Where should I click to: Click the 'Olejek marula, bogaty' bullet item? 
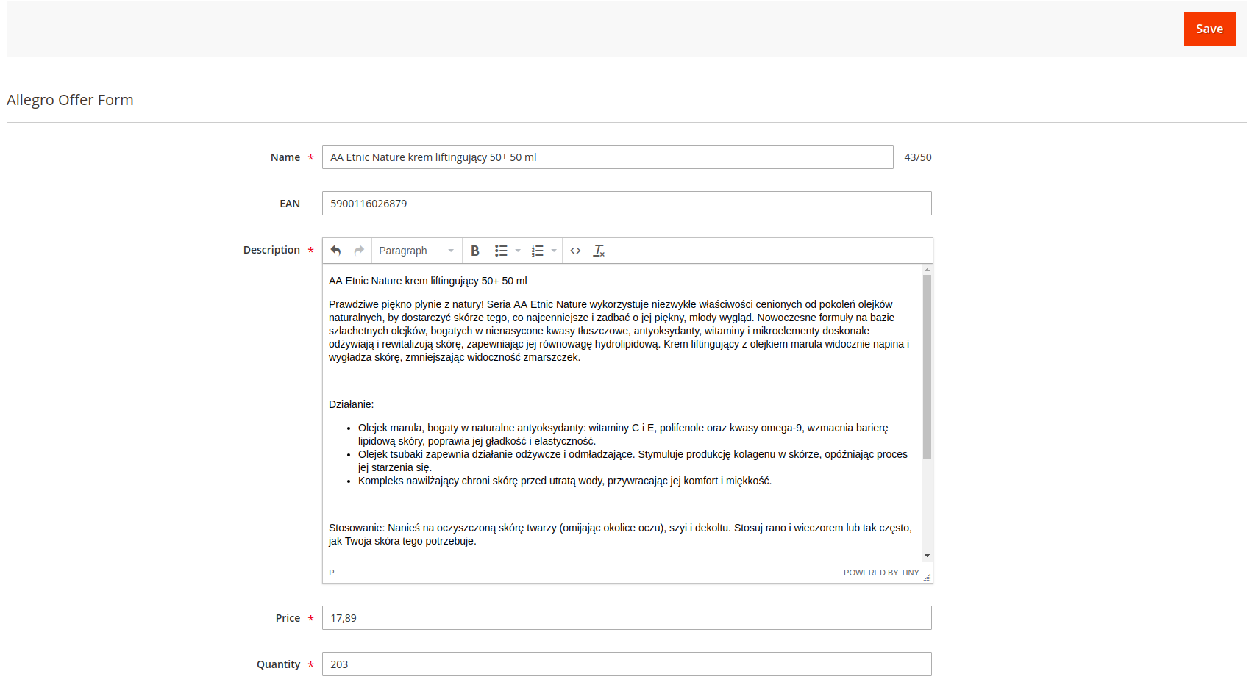tap(623, 434)
